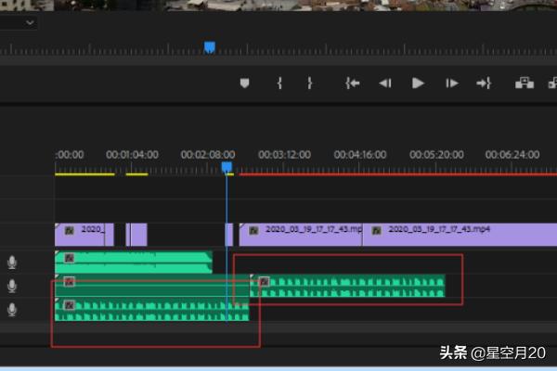Screen dimensions: 557x371
Task: Click the 00:04:16:00 mark on the timeline ruler
Action: coord(360,155)
